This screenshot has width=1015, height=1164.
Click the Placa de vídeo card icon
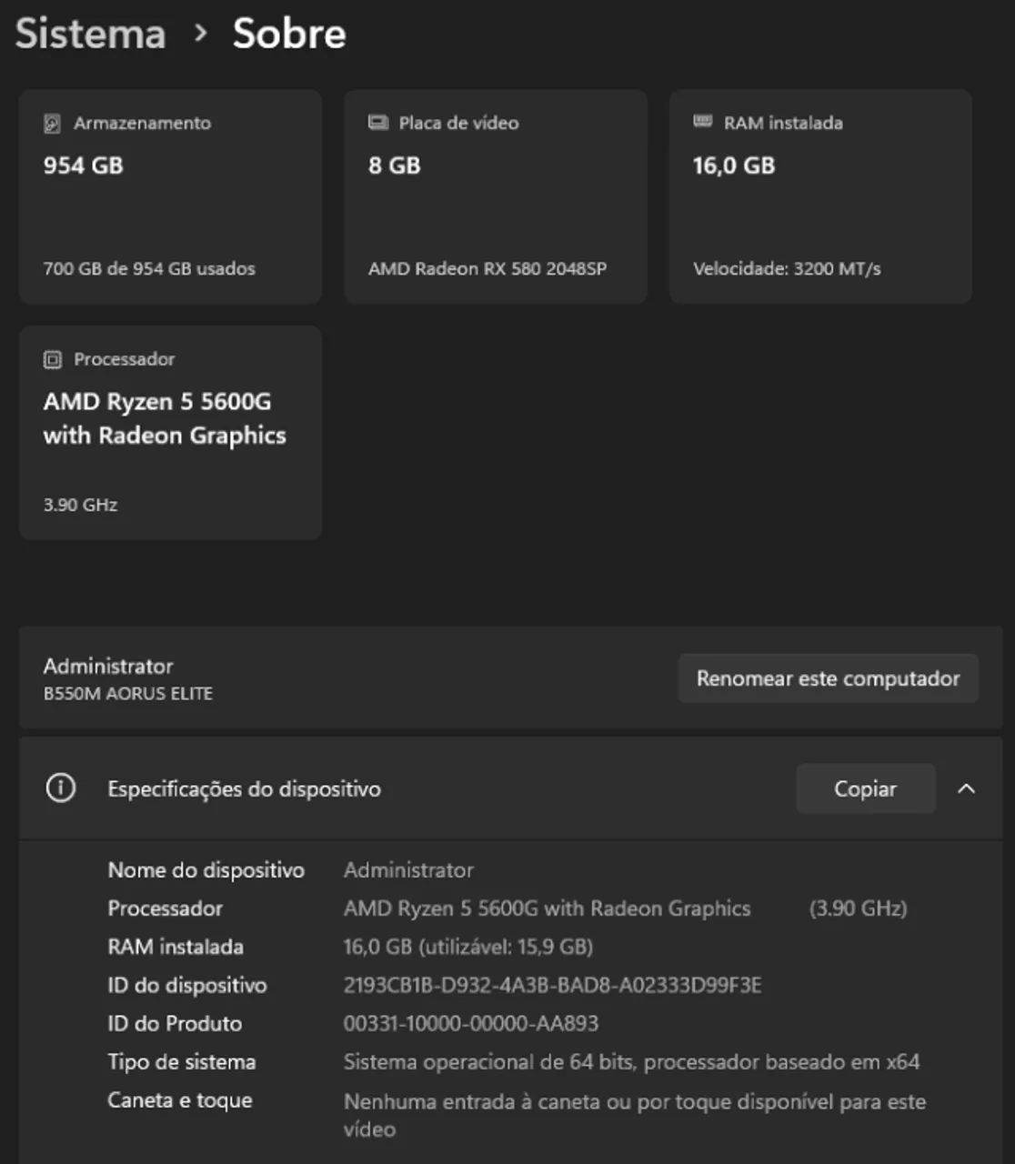pyautogui.click(x=377, y=123)
